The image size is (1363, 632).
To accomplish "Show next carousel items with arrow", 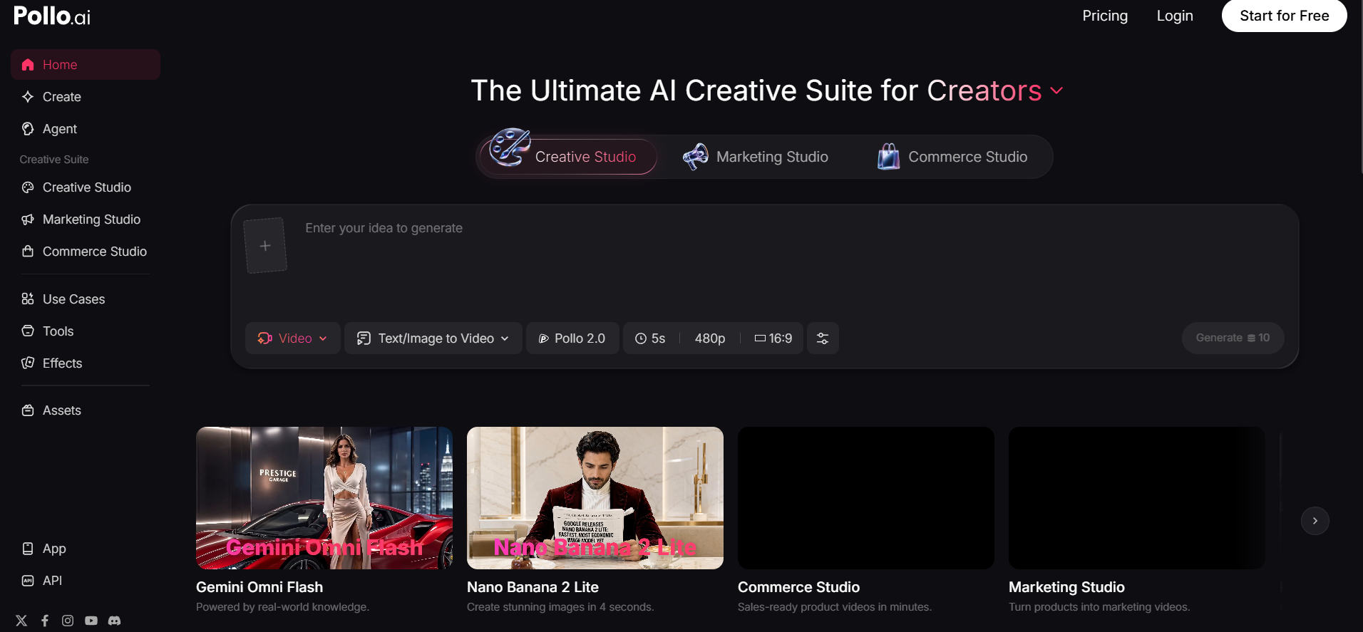I will 1315,521.
